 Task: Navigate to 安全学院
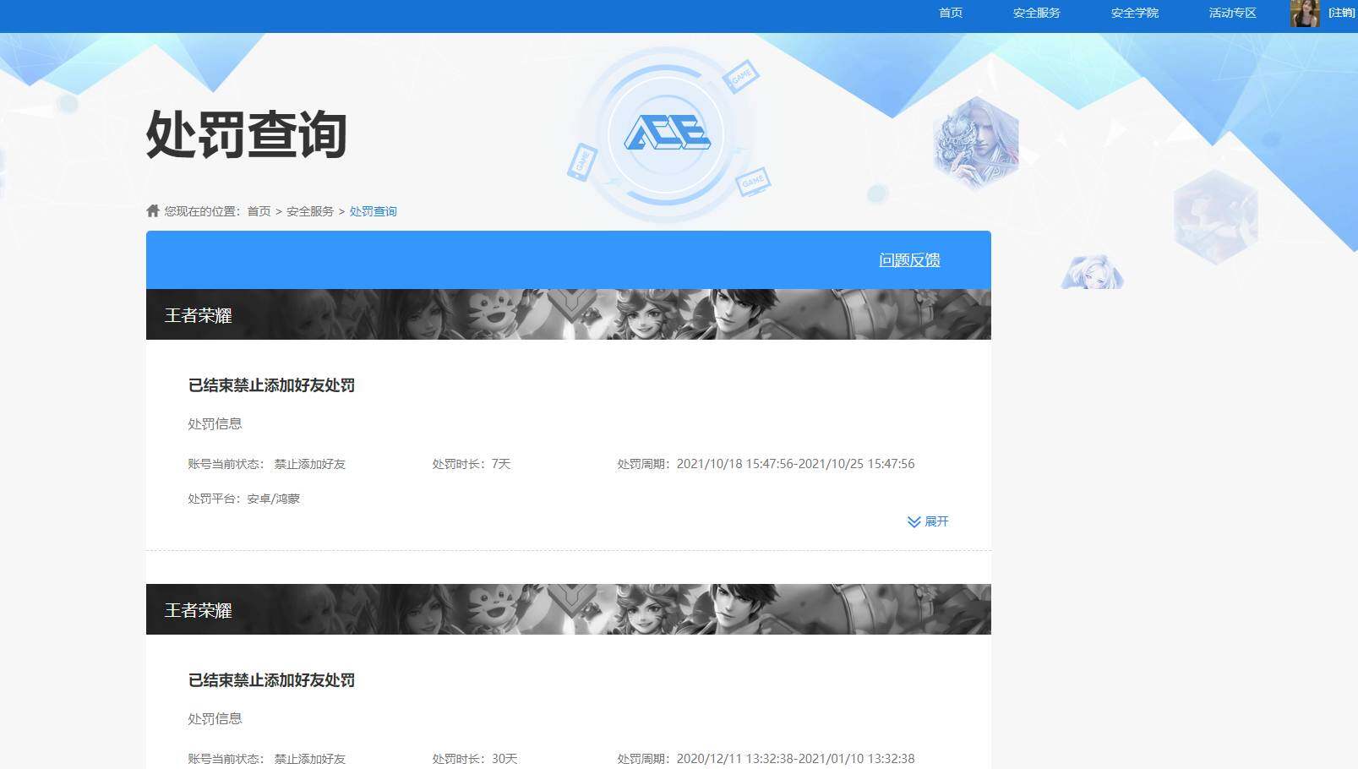pos(1134,13)
